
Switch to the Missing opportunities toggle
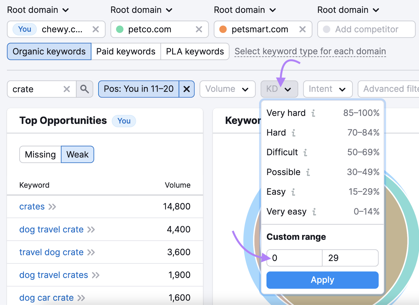click(x=40, y=154)
